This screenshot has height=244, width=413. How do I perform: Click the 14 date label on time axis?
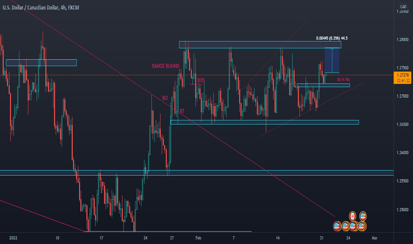277,238
